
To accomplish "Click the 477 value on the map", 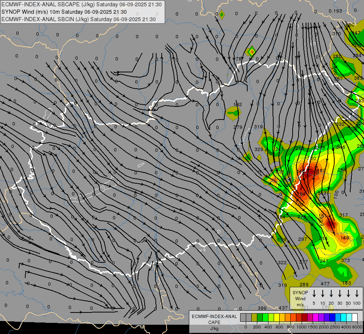I will coord(325,284).
